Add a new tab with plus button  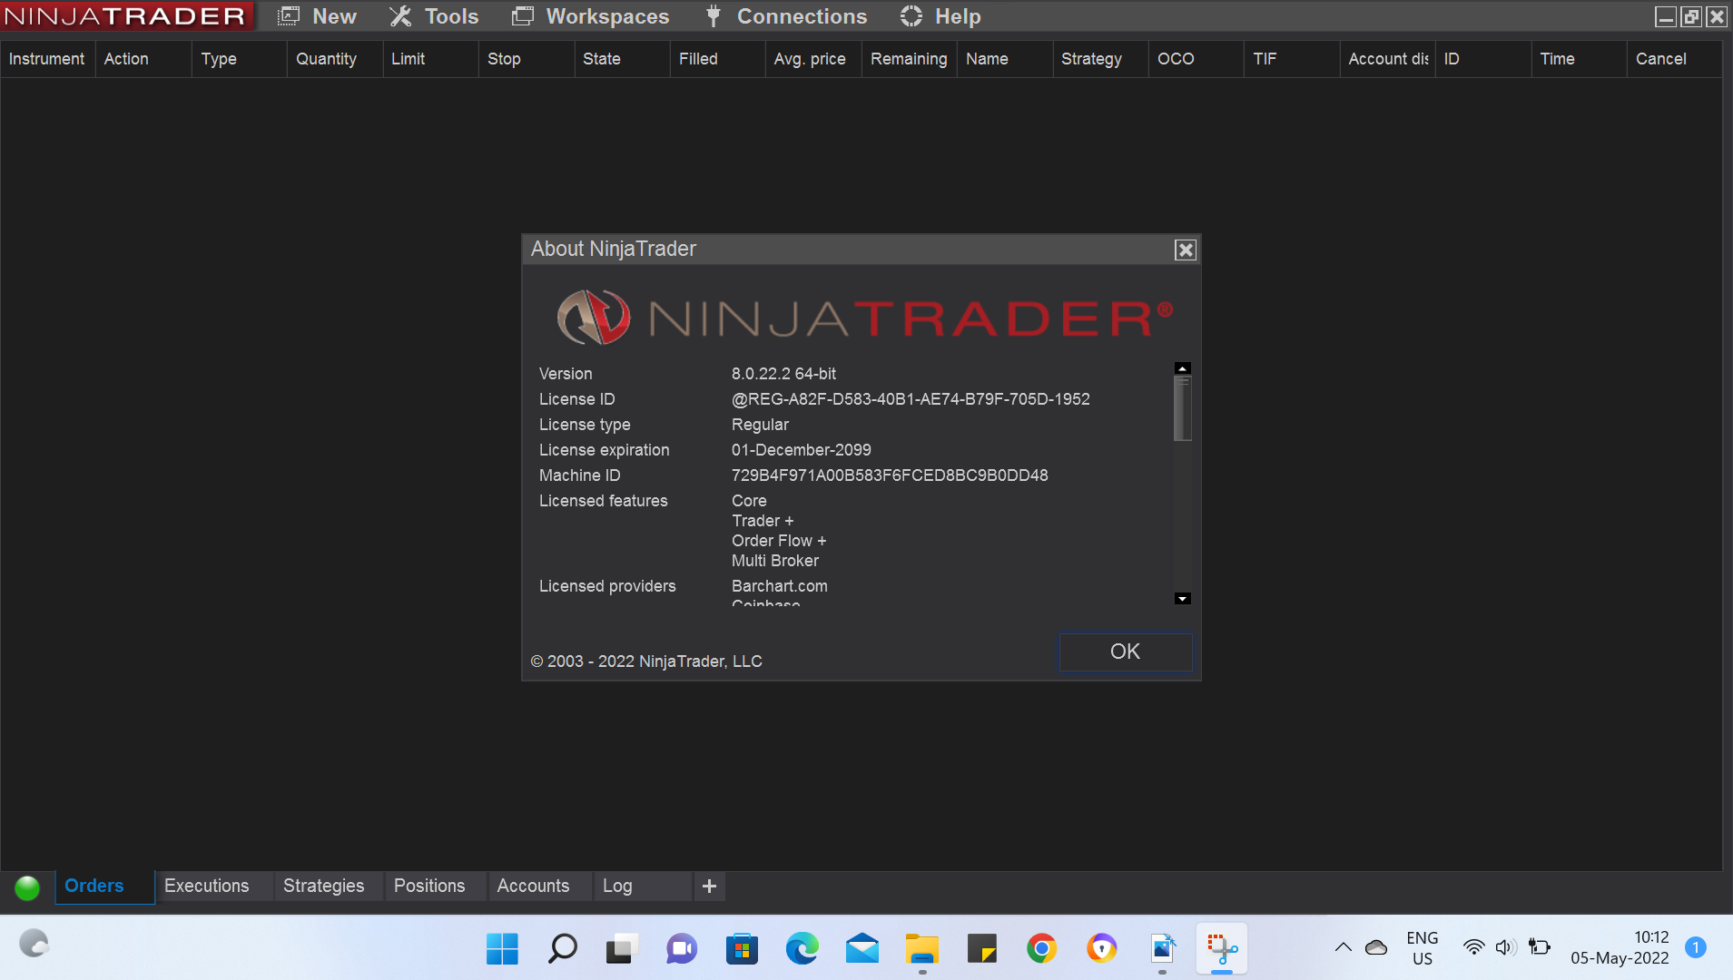coord(710,886)
